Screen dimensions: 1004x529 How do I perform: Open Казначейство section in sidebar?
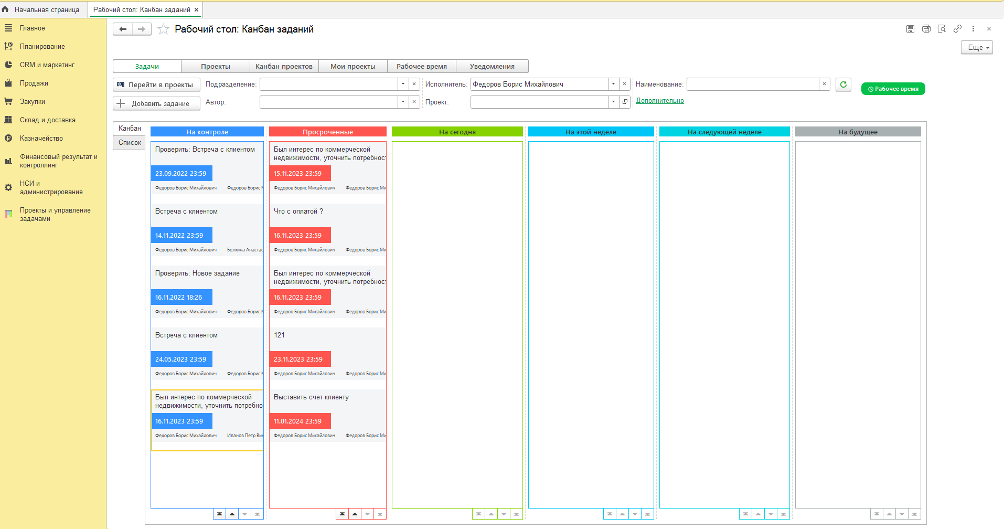(x=41, y=139)
